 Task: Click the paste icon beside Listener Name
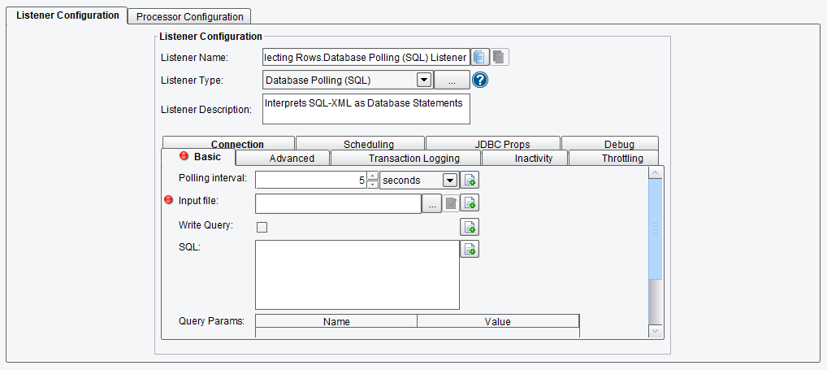click(500, 56)
